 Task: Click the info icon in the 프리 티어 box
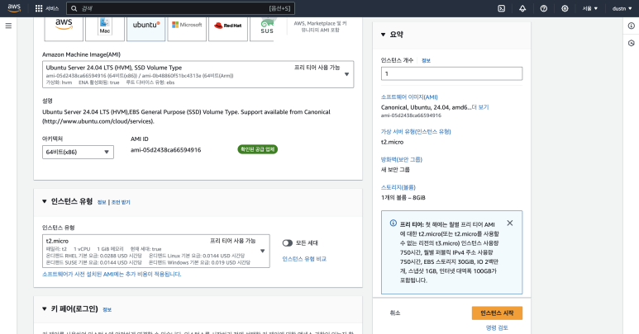[393, 223]
